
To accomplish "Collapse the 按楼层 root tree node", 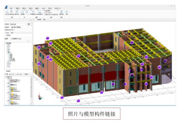I will (x=5, y=43).
